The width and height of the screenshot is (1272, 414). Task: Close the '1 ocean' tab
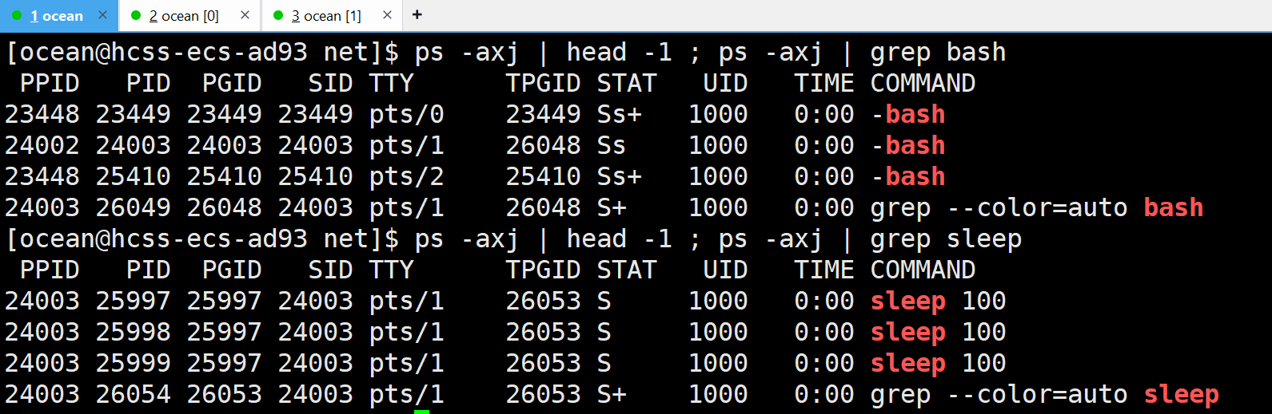point(102,15)
